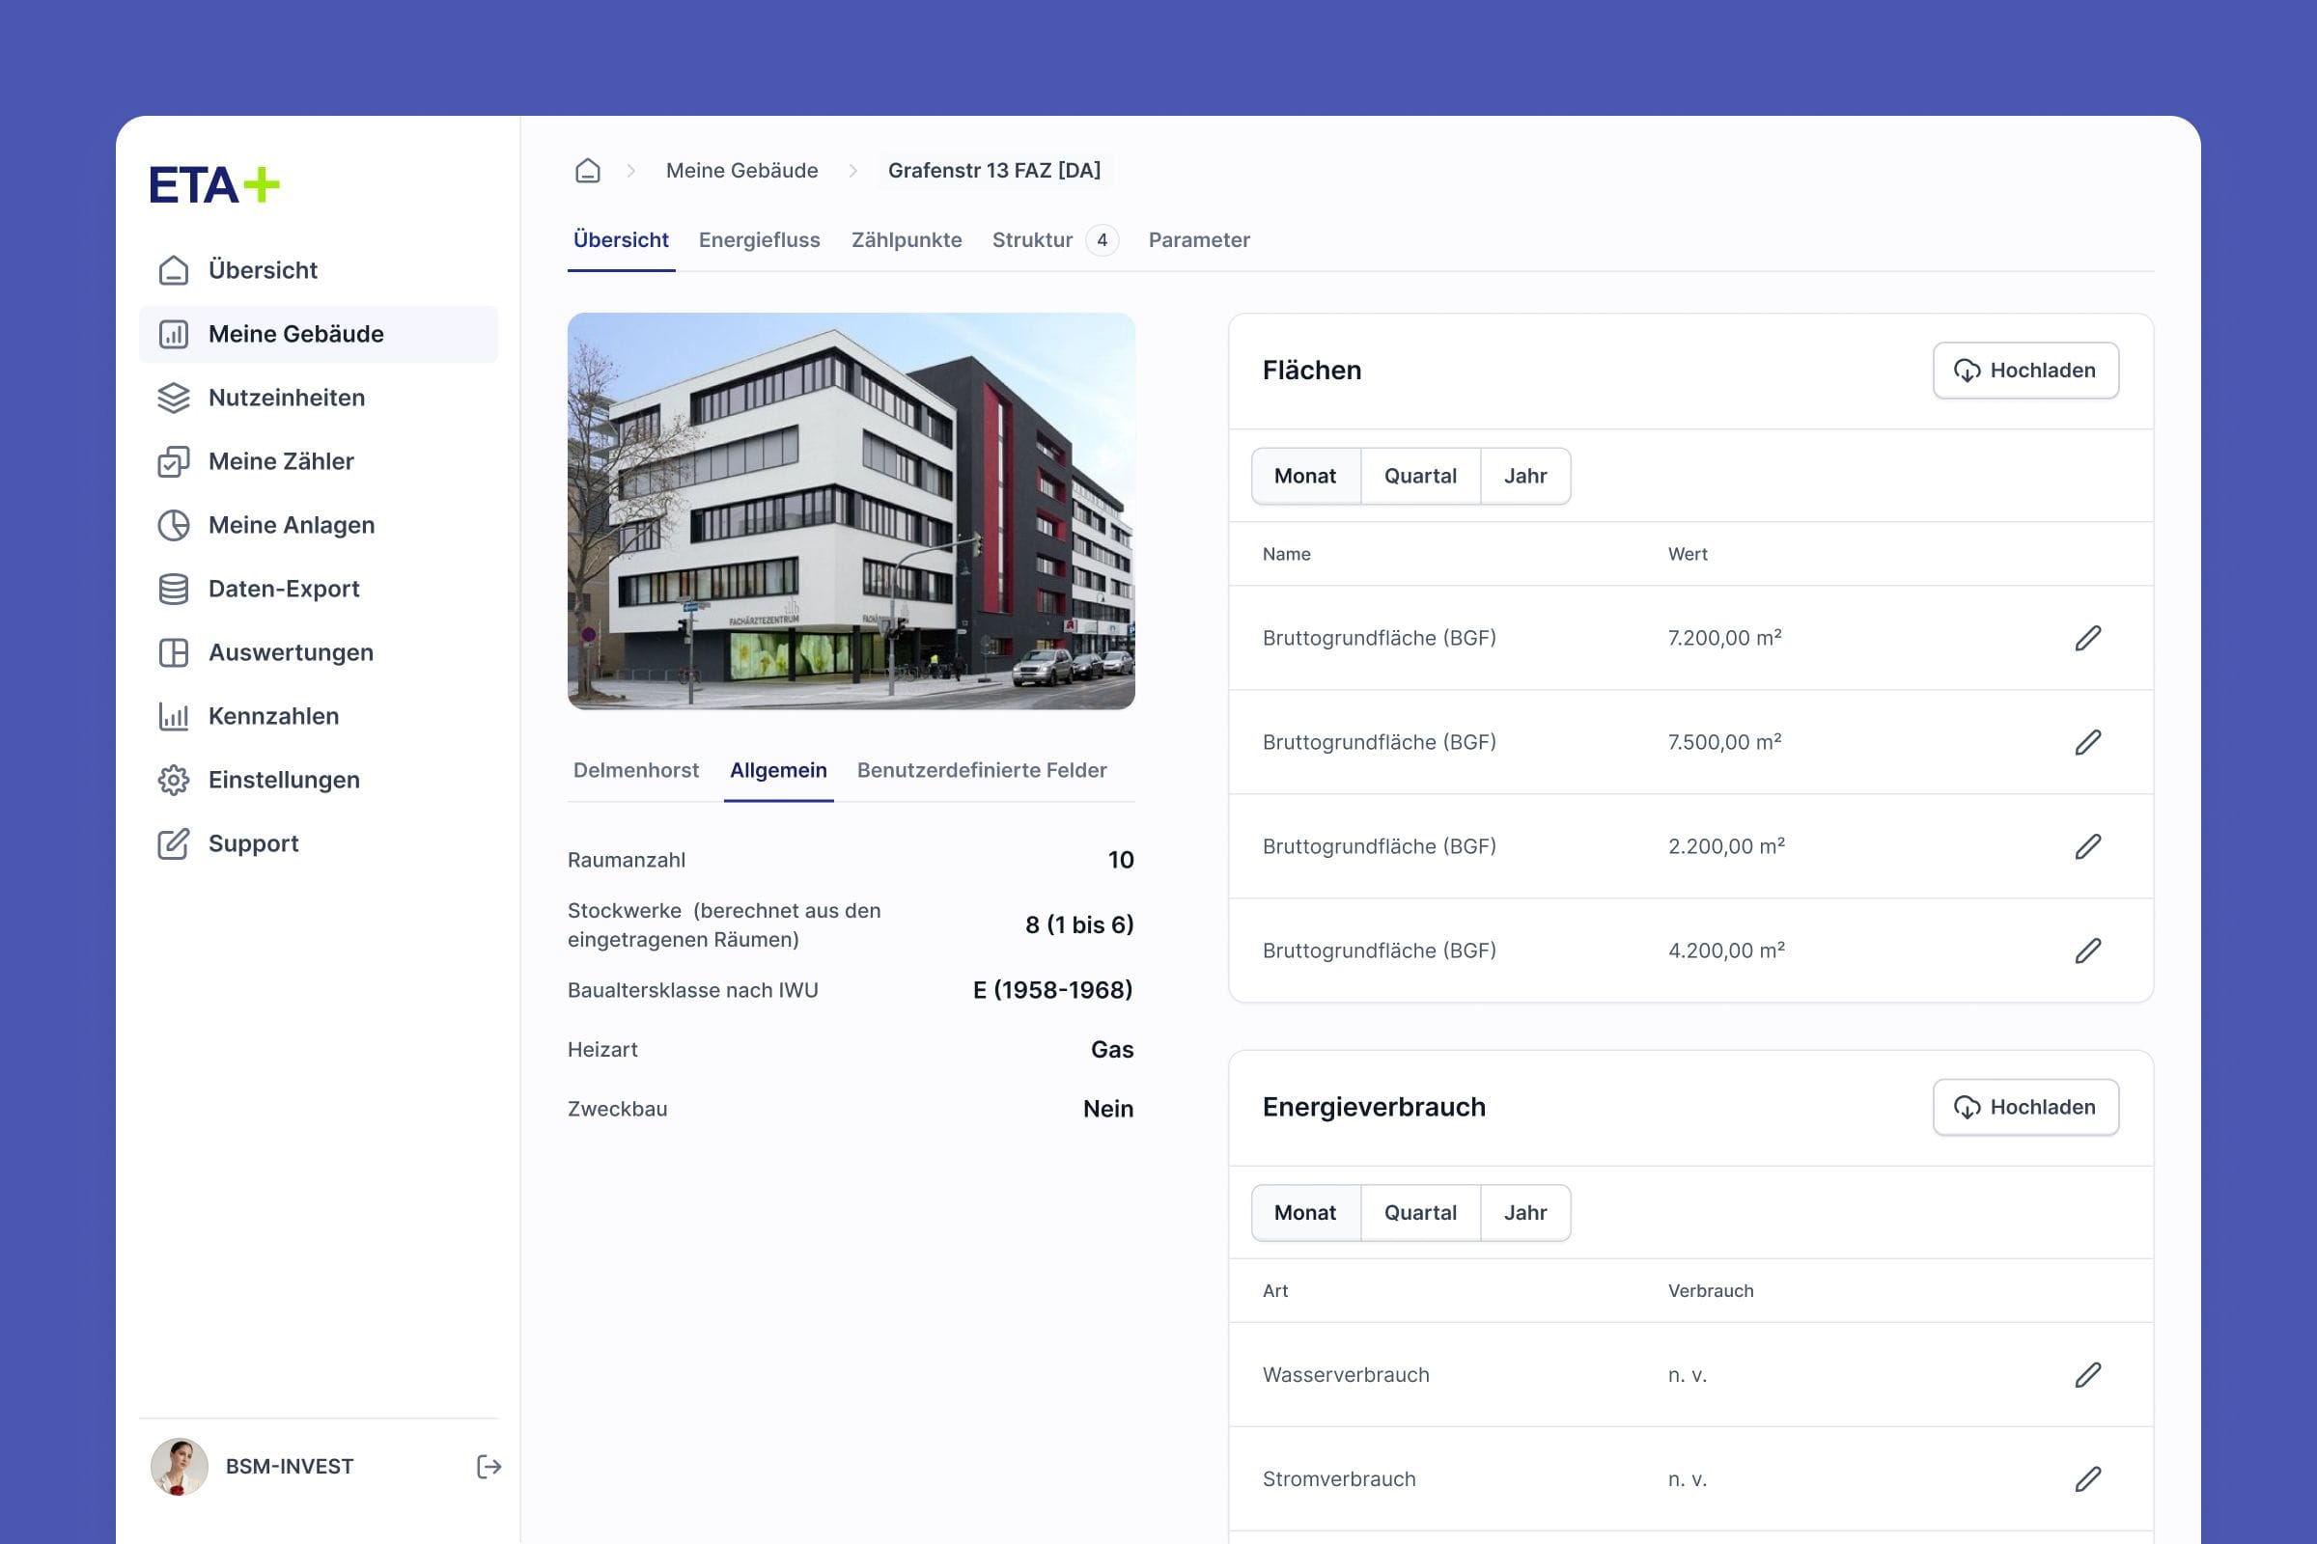Open Daten-Export in sidebar
This screenshot has height=1544, width=2317.
coord(284,589)
